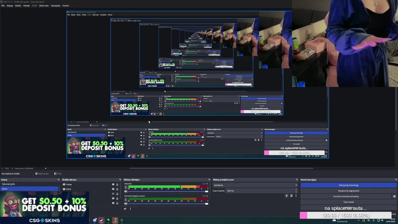Open Steam from the taskbar

pos(101,220)
